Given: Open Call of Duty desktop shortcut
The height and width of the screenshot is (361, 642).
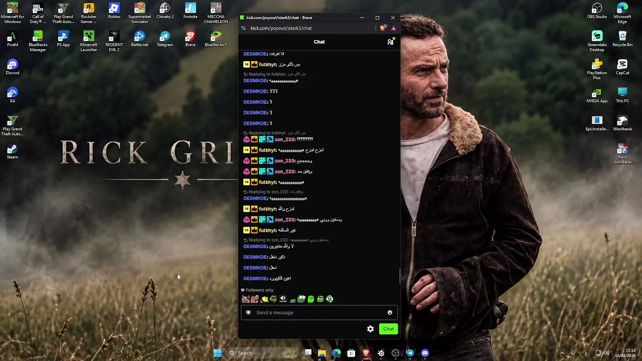Looking at the screenshot, I should tap(38, 14).
